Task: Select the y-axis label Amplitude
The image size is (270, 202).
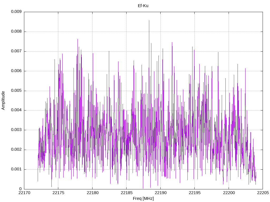Action: (x=3, y=100)
